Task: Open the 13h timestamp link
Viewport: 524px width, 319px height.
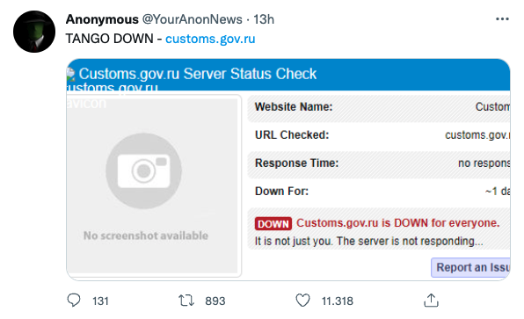Action: (x=264, y=19)
